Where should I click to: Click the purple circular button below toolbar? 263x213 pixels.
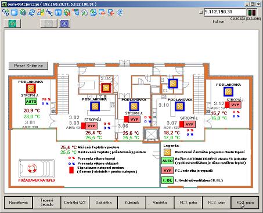64,24
